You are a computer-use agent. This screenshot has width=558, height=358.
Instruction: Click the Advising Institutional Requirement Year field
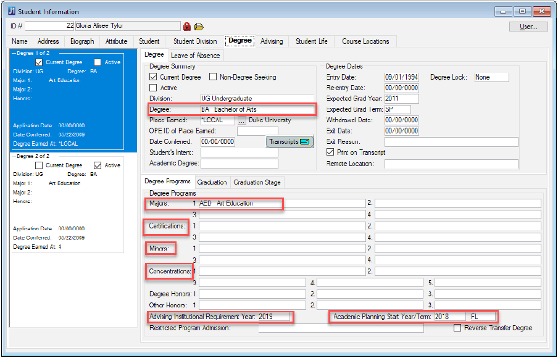(273, 317)
